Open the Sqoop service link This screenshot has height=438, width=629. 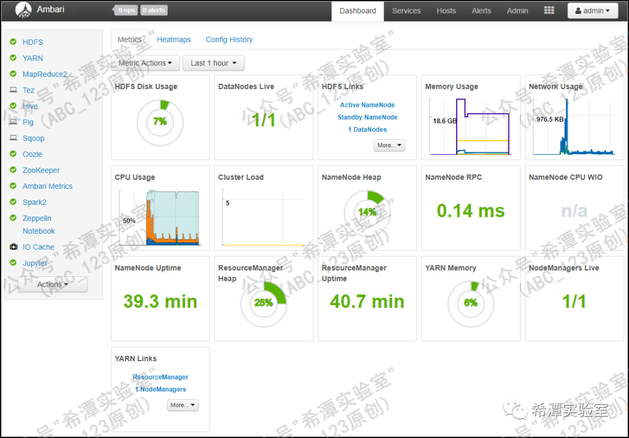(x=34, y=138)
